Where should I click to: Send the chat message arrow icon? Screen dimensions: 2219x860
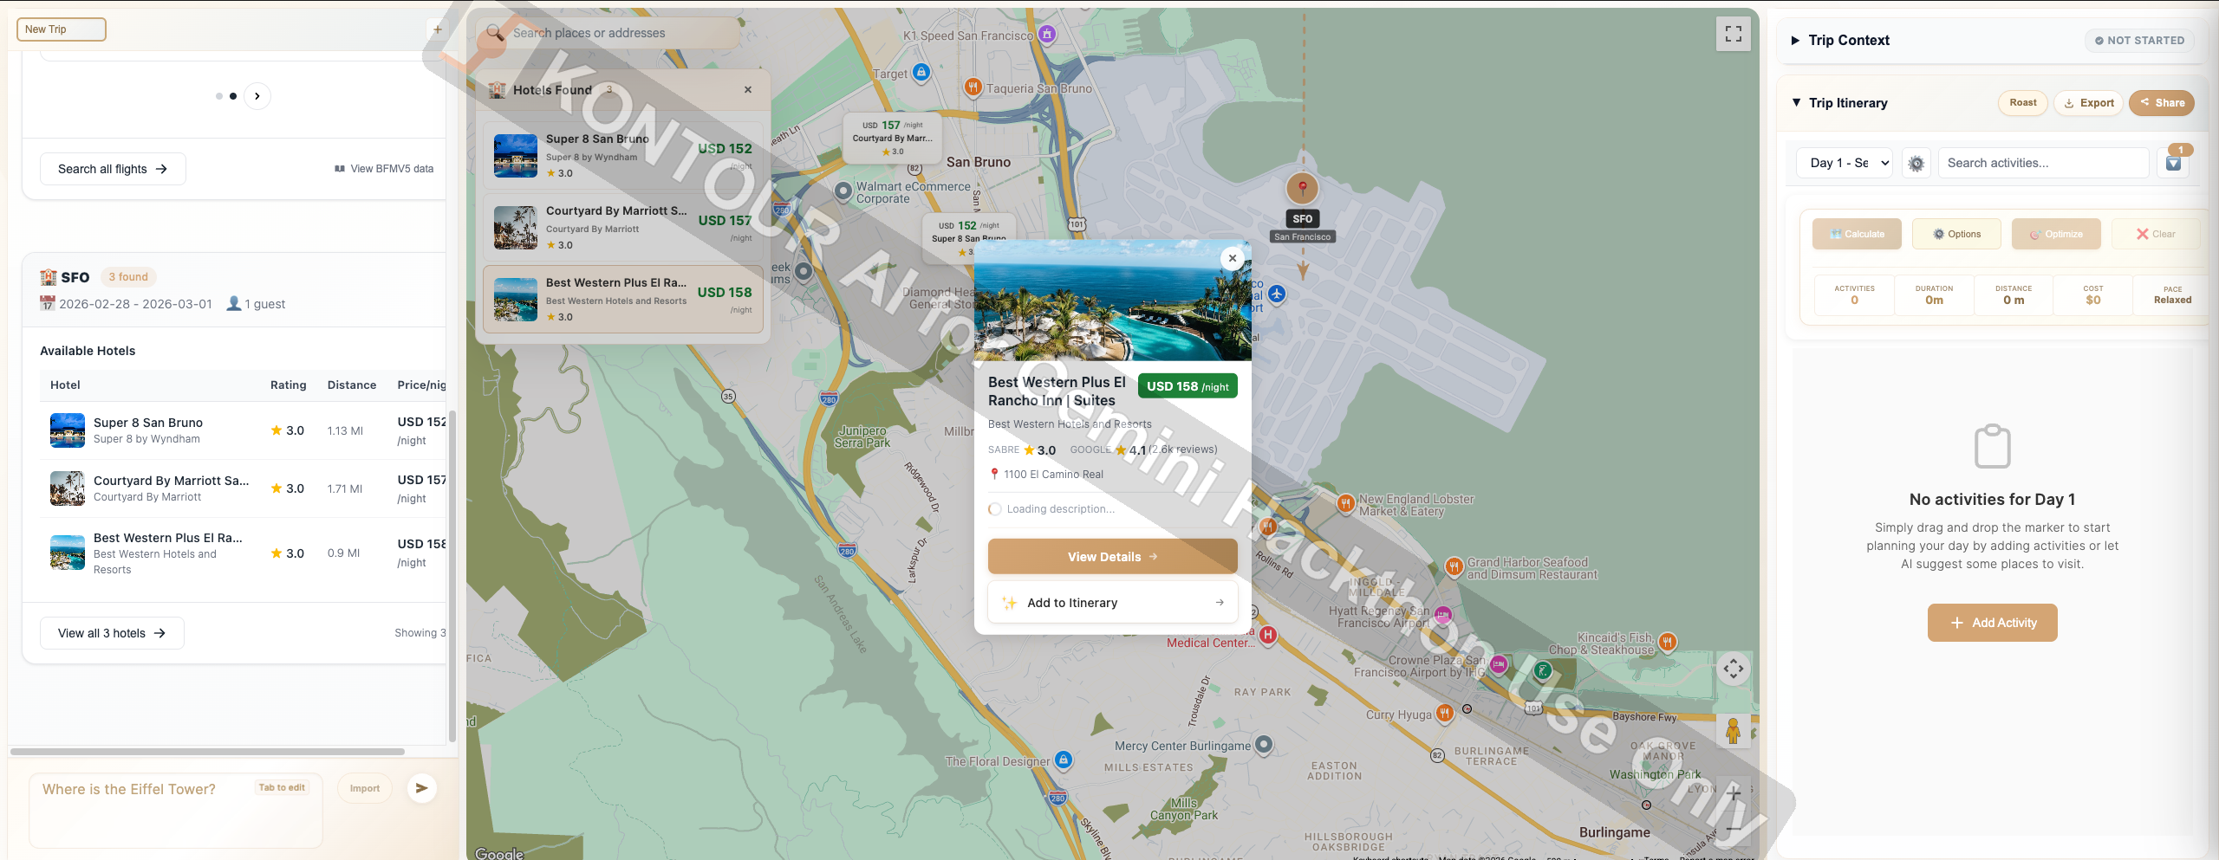pos(421,788)
